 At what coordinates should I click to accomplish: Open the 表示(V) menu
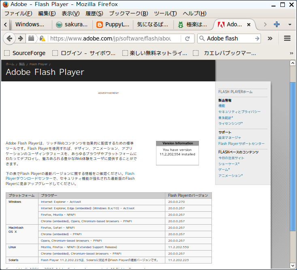coord(71,13)
